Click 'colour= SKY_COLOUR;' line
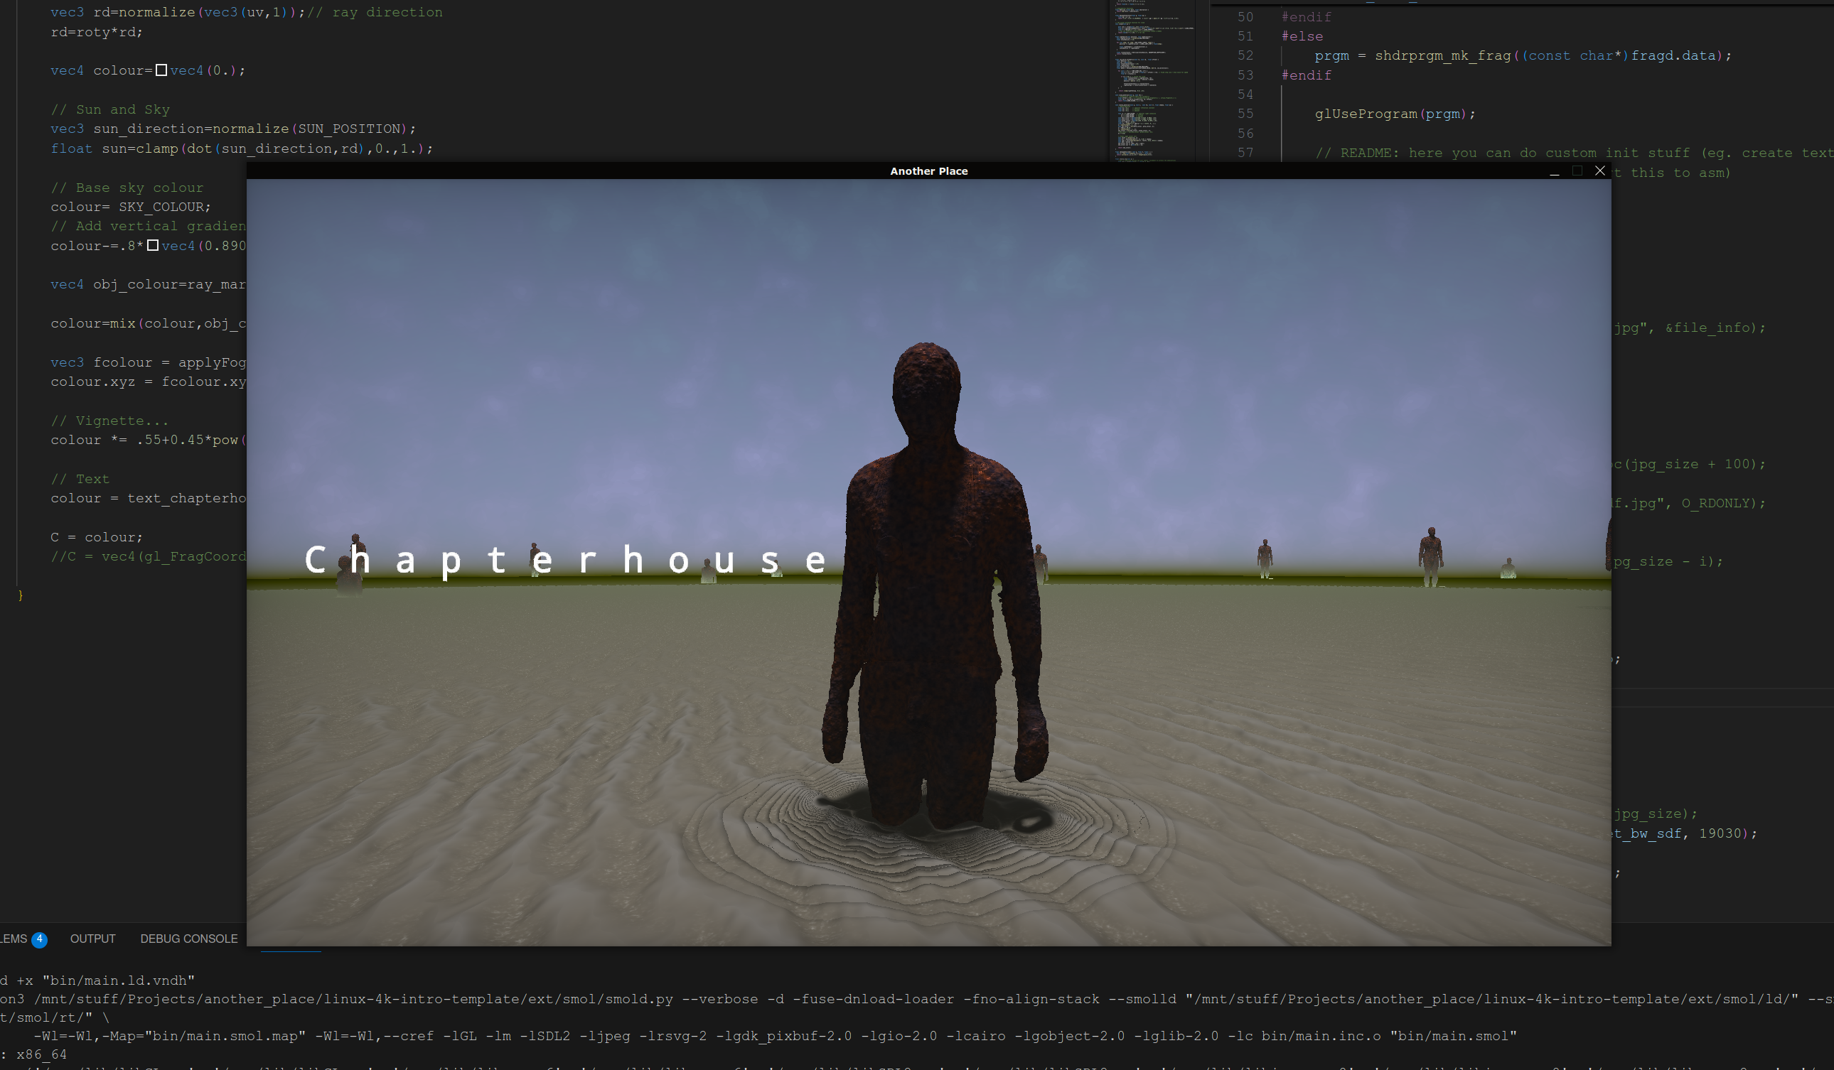The image size is (1834, 1070). click(x=131, y=207)
